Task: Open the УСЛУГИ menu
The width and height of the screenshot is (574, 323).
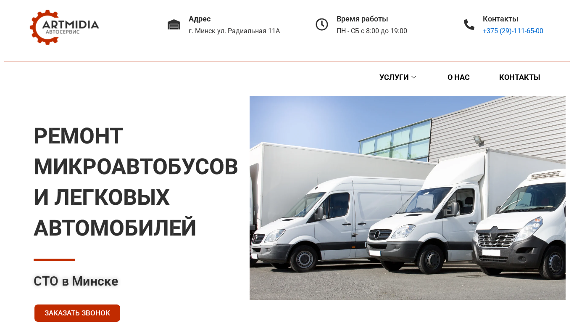Action: click(398, 77)
